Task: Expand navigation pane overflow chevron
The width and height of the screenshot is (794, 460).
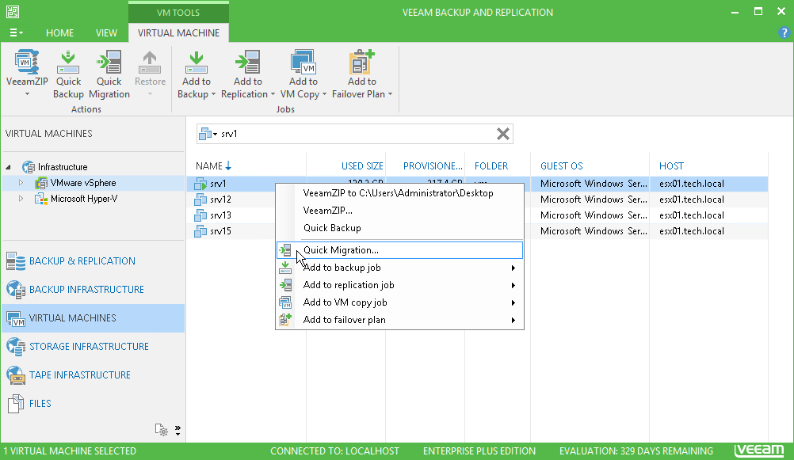Action: (178, 430)
